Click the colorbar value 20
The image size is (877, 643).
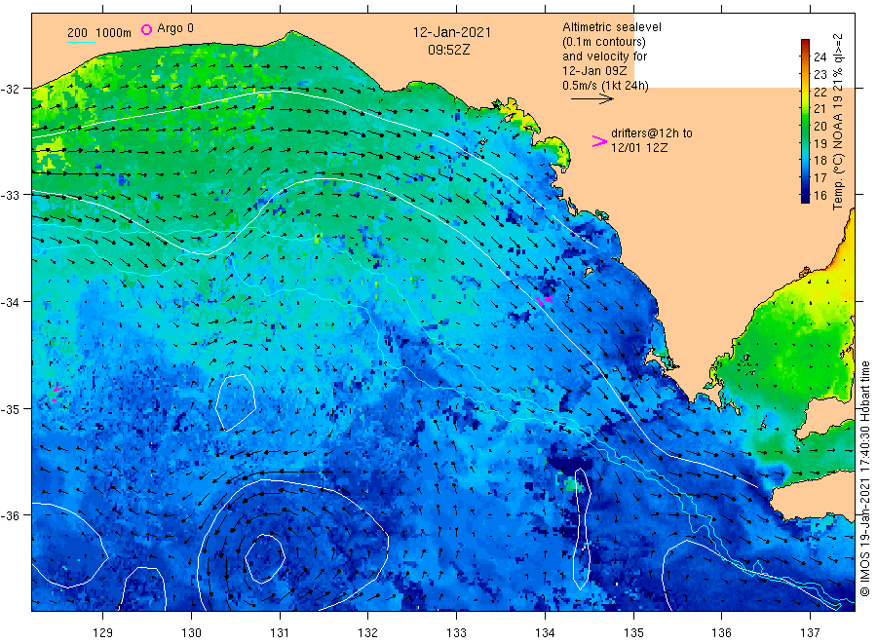point(820,127)
